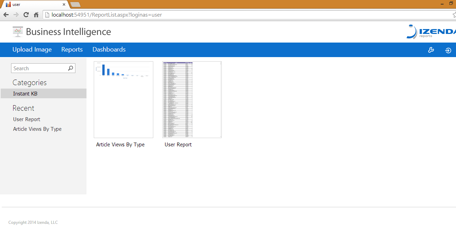The width and height of the screenshot is (456, 228).
Task: Open the browser home page icon
Action: tap(36, 15)
